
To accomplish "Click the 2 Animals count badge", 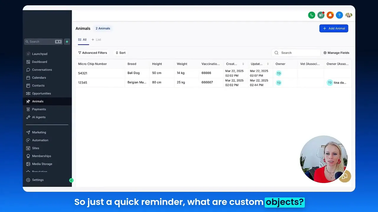I will coord(103,29).
